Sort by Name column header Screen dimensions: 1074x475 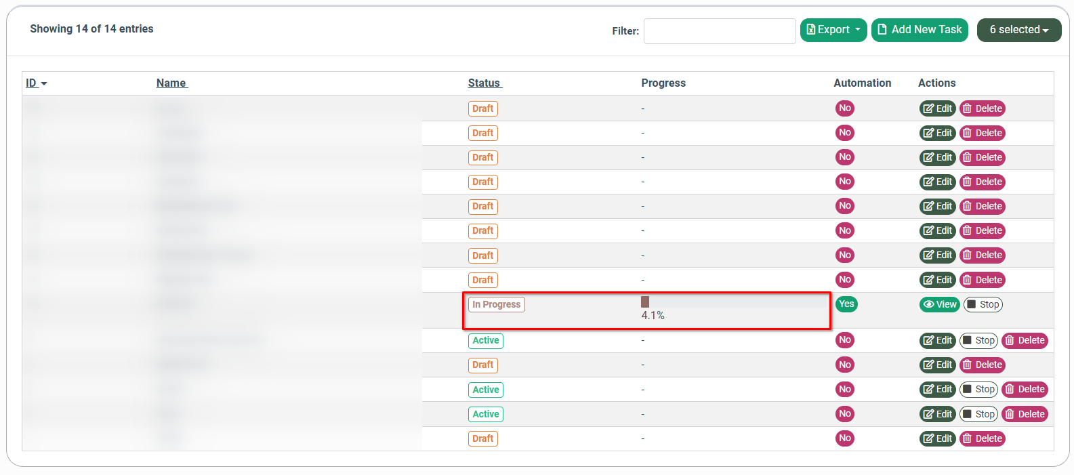(x=171, y=83)
